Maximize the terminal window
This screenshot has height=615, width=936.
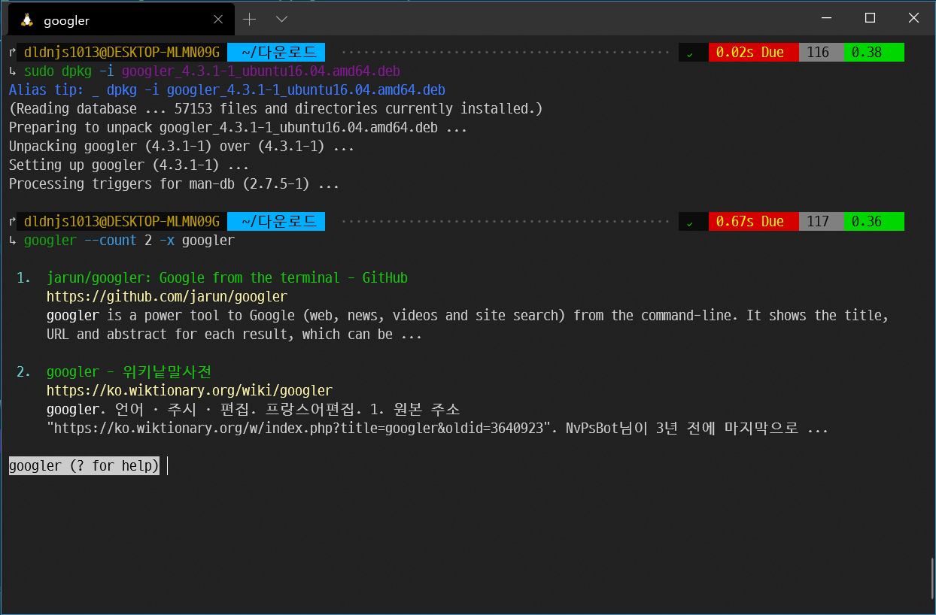pyautogui.click(x=870, y=17)
